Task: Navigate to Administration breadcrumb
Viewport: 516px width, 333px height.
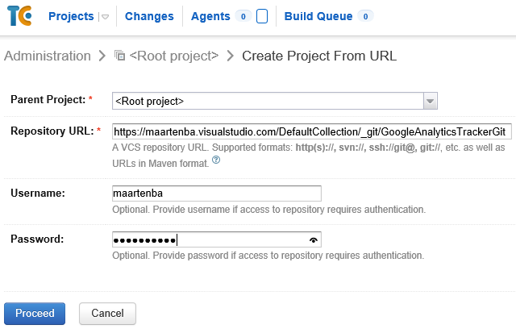Action: 48,56
